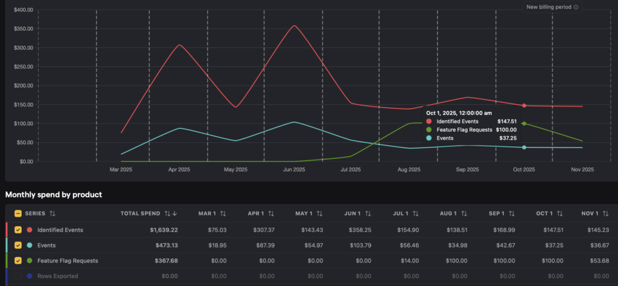This screenshot has width=618, height=286.
Task: Uncheck the Identified Events series checkbox
Action: [x=18, y=230]
